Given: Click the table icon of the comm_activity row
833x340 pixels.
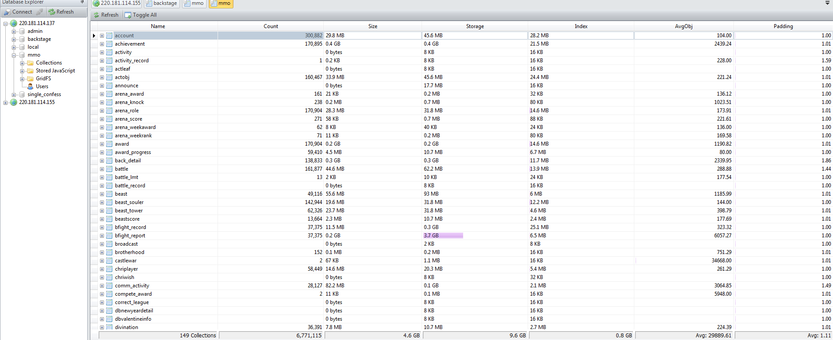Looking at the screenshot, I should [109, 286].
